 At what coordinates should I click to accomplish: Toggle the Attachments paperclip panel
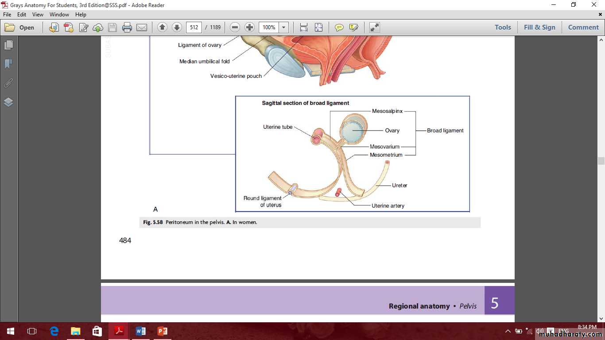8,83
